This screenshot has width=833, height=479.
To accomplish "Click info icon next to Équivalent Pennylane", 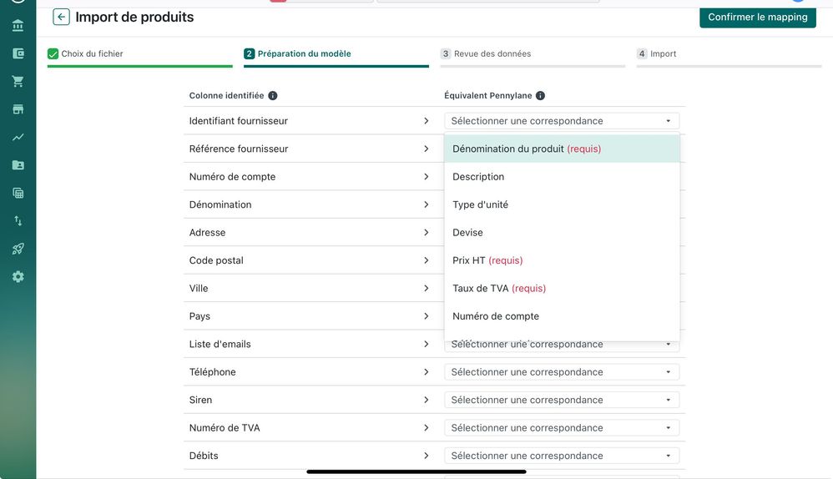I will [x=540, y=96].
